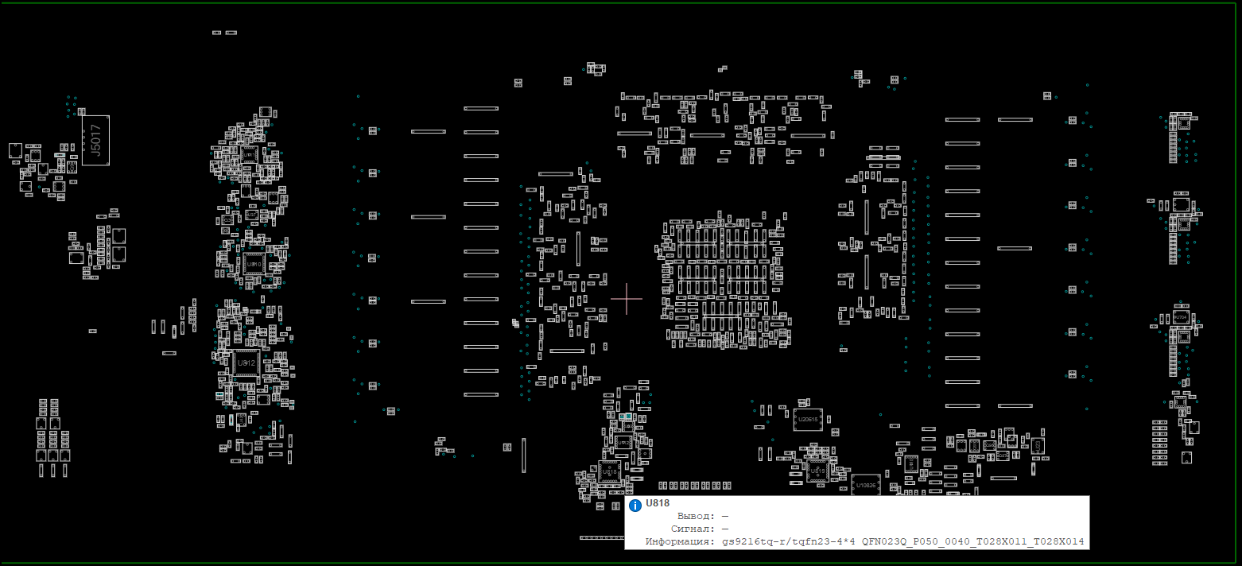Click the U818 title in the info popup
The image size is (1242, 566).
coord(658,503)
